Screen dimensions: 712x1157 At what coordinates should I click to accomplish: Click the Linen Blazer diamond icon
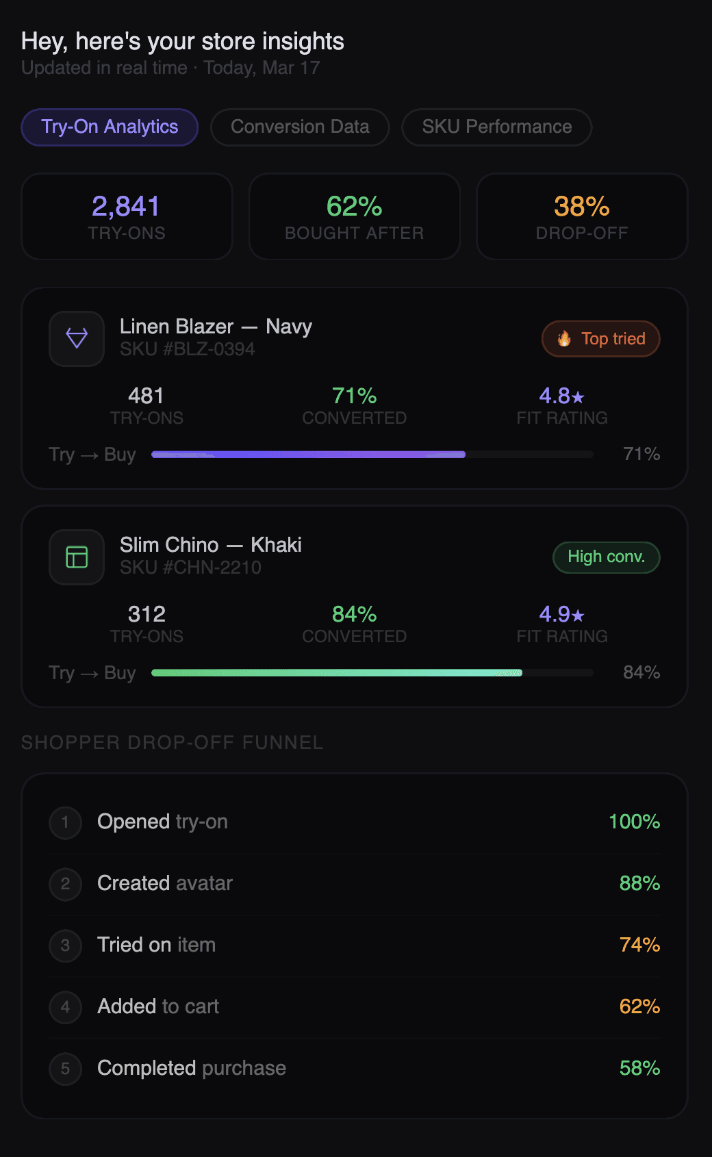click(x=77, y=338)
